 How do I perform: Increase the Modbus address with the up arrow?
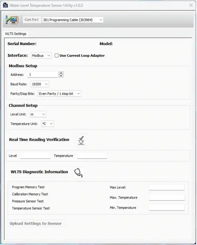[x=61, y=73]
